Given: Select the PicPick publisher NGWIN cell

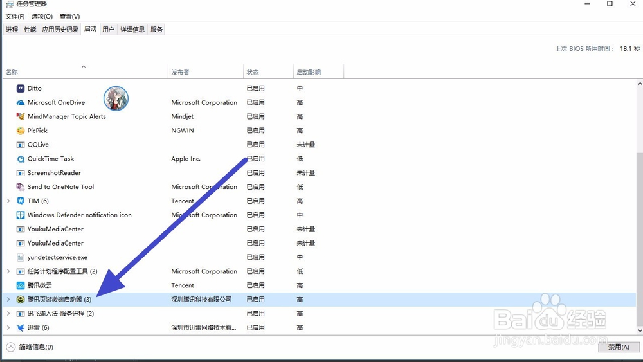Looking at the screenshot, I should point(183,131).
